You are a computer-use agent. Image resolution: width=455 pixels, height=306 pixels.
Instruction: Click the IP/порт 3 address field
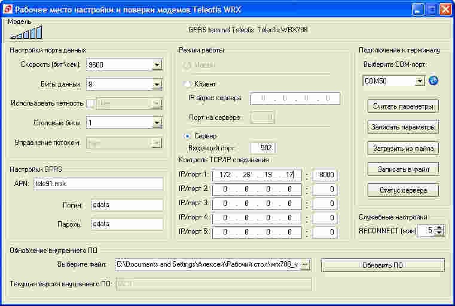257,203
